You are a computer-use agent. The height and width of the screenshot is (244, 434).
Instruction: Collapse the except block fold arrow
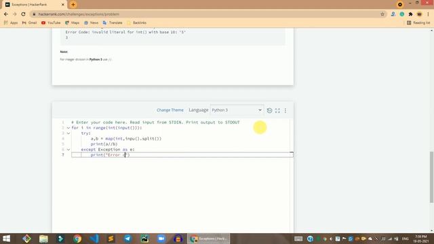[x=68, y=150]
